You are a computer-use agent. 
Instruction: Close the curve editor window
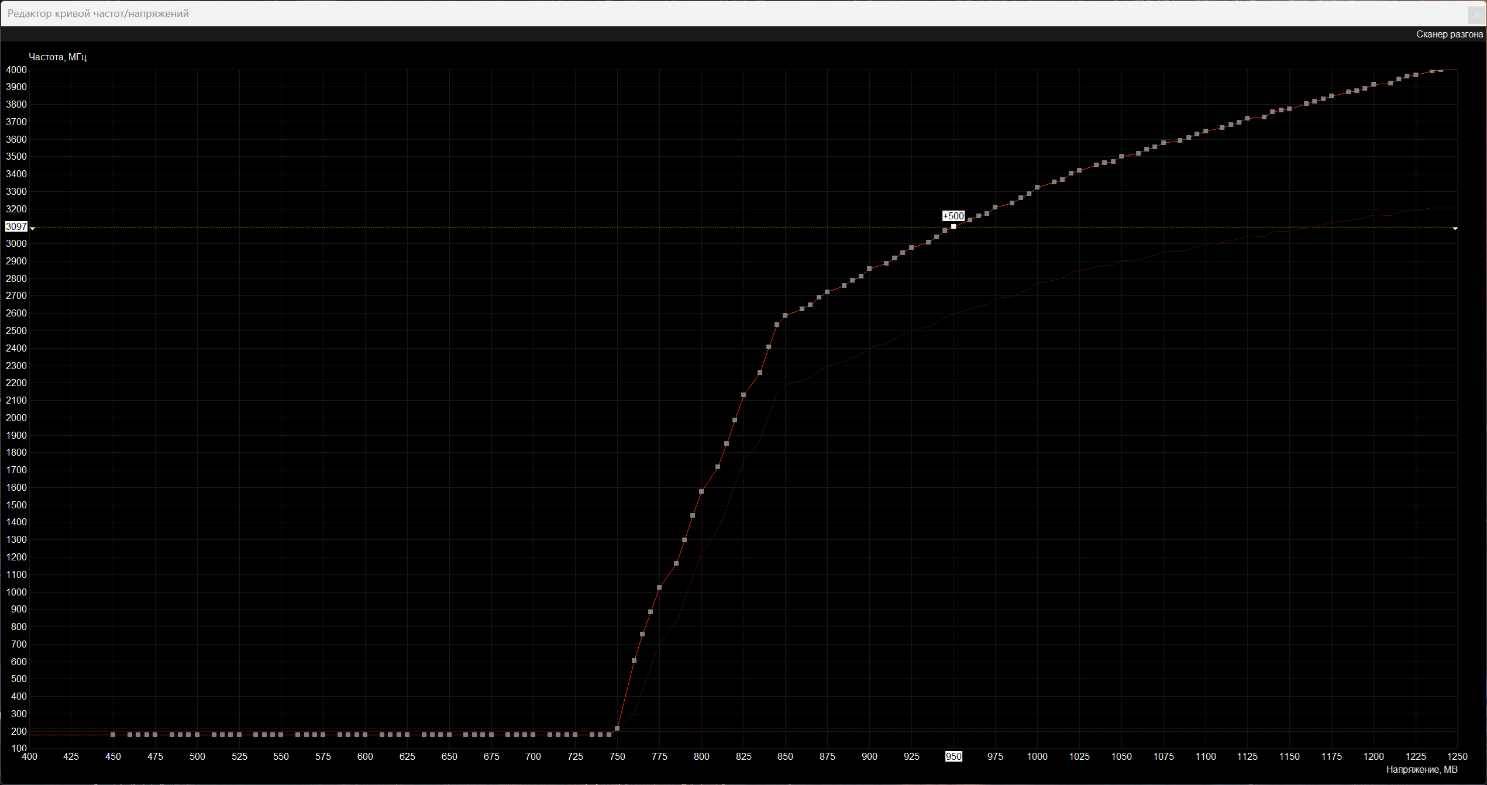click(x=1476, y=15)
